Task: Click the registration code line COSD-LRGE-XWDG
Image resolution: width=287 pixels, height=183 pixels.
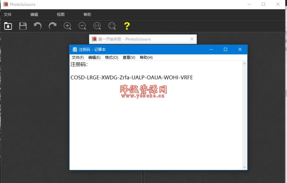Action: [x=132, y=77]
